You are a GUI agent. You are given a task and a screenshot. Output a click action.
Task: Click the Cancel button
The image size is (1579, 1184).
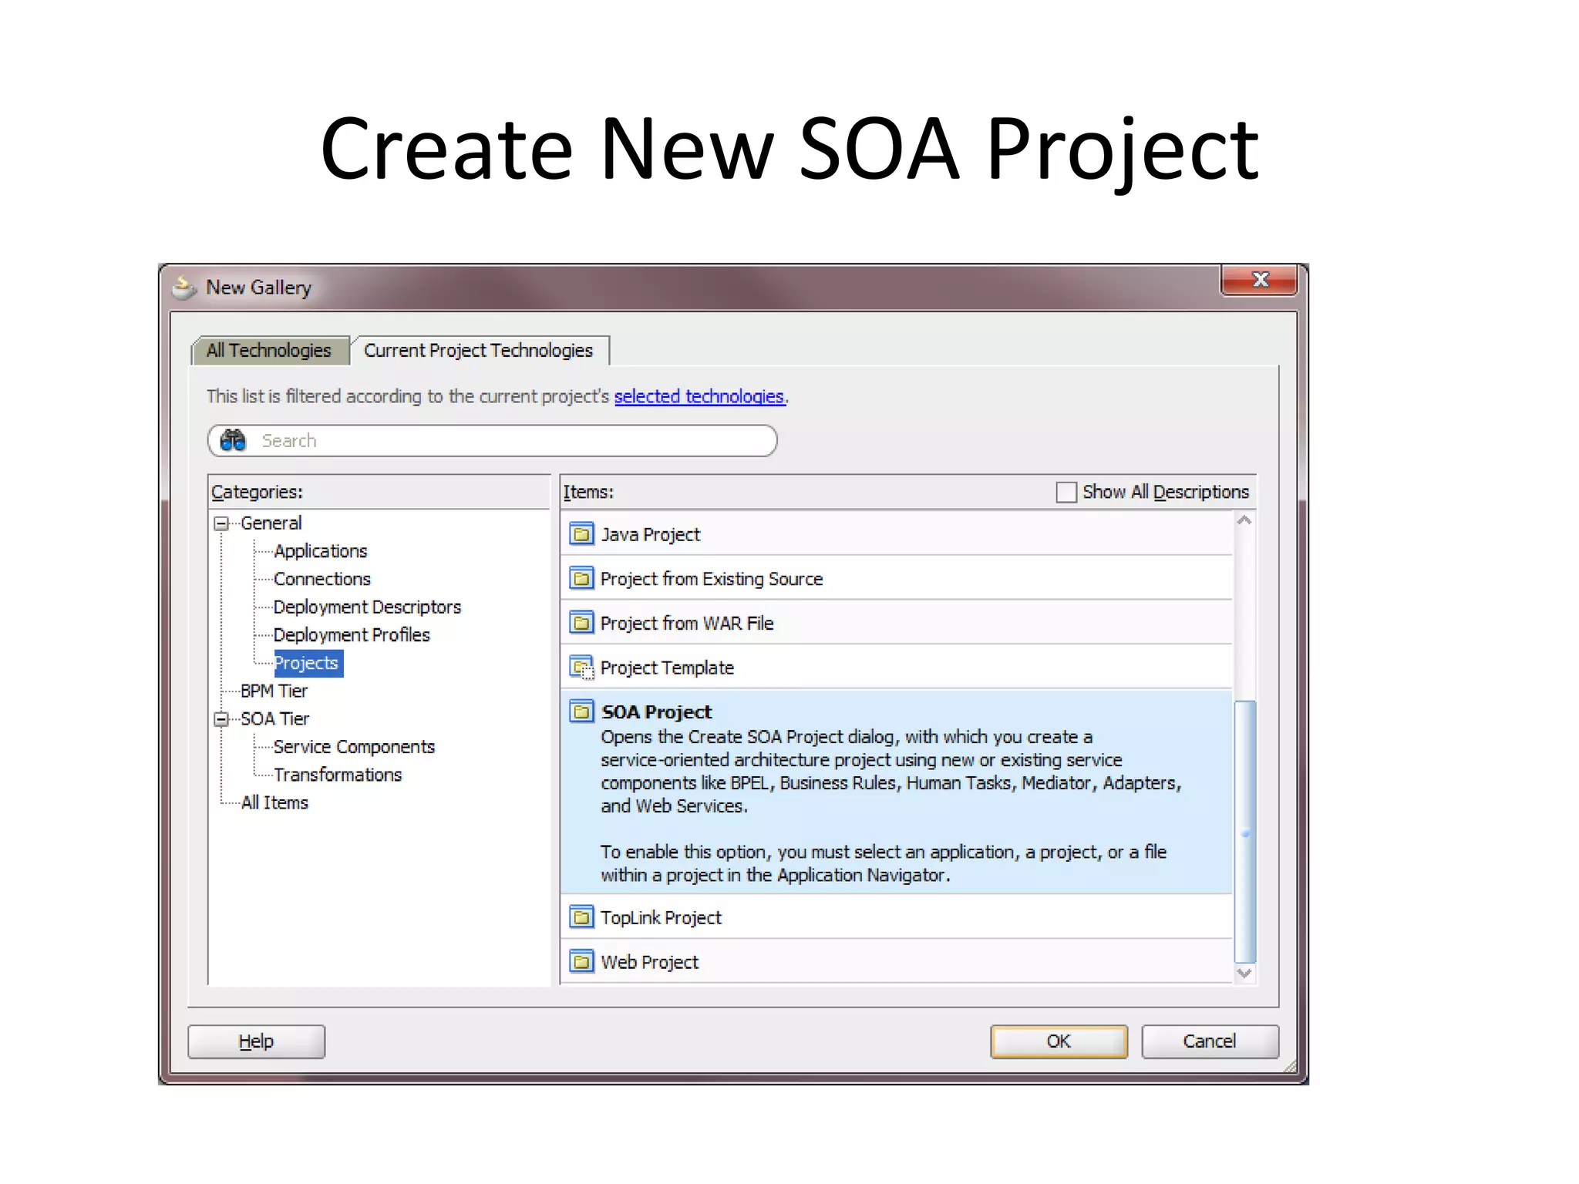coord(1209,1041)
